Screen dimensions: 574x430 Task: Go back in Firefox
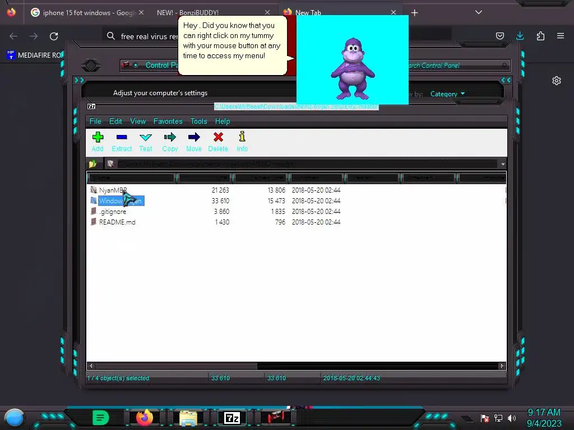coord(13,36)
